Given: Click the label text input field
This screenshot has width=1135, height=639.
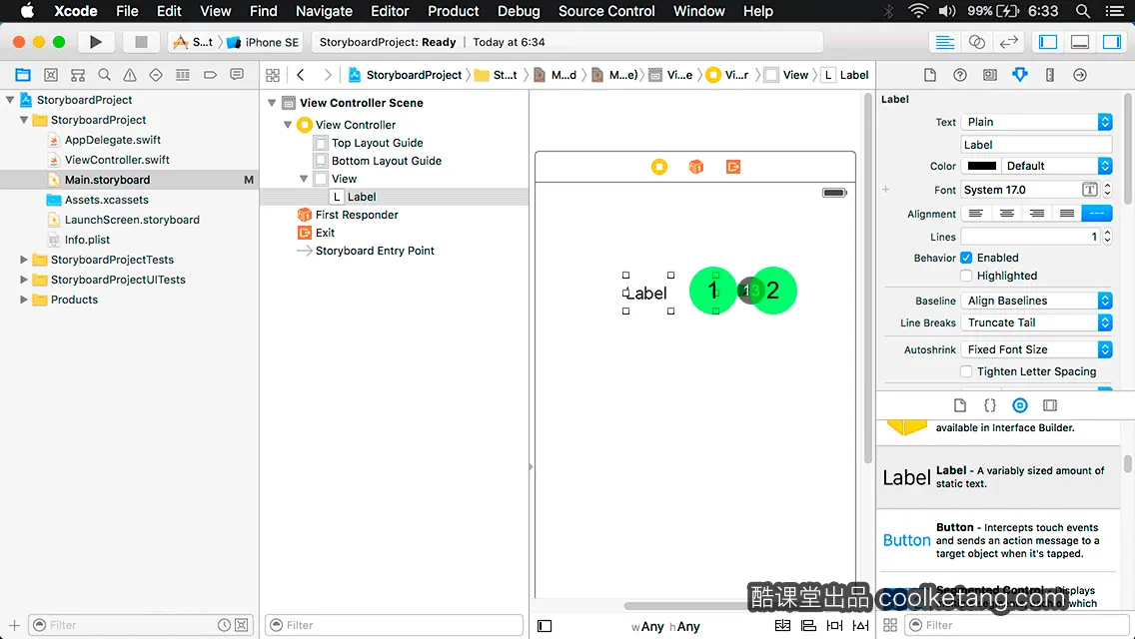Looking at the screenshot, I should [x=1036, y=145].
